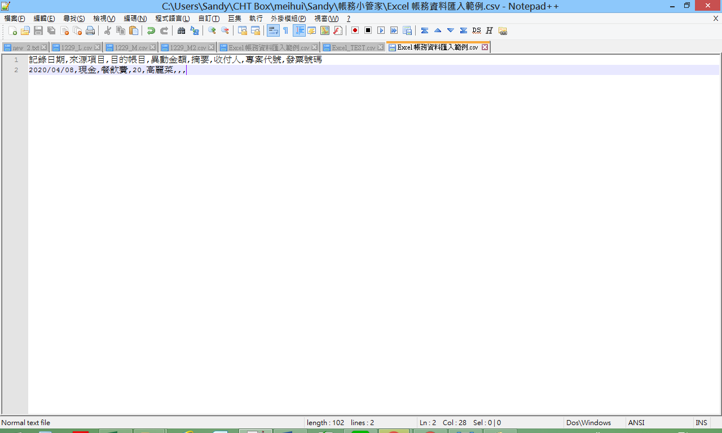
Task: Click the DS toolbar icon
Action: click(477, 30)
